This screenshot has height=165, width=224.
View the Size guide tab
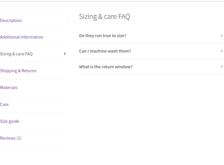click(x=10, y=121)
